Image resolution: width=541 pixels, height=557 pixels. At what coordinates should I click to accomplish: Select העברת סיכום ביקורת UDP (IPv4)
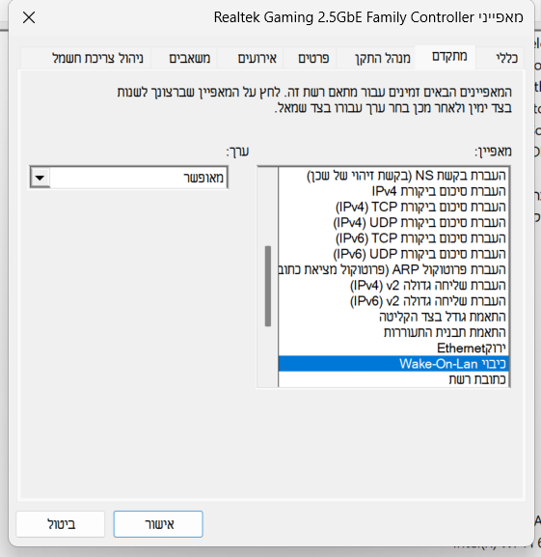[393, 222]
